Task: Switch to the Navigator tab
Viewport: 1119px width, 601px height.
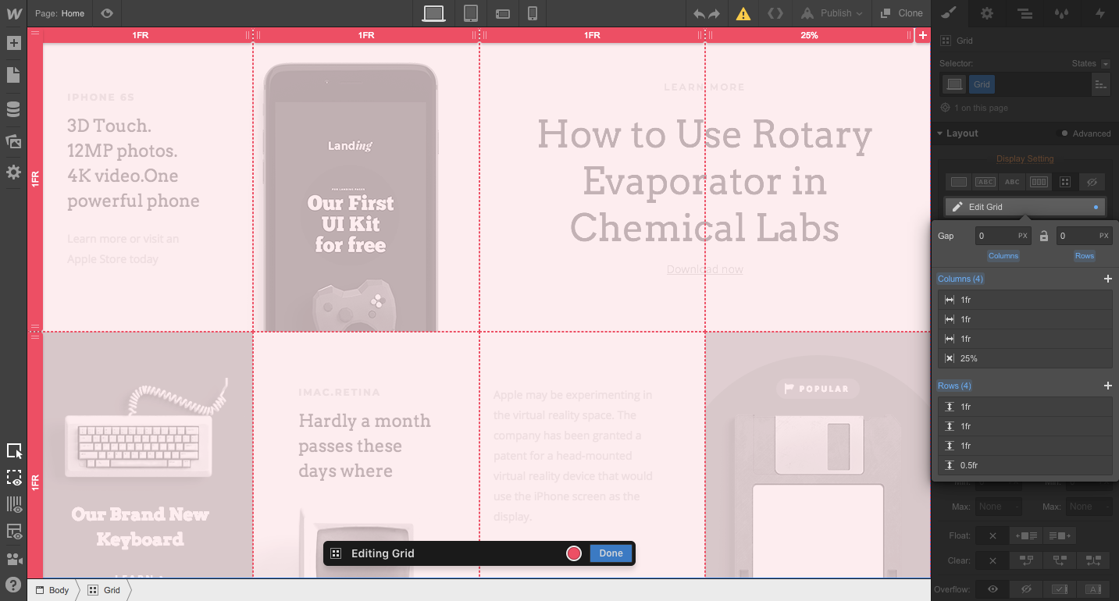Action: (x=1025, y=13)
